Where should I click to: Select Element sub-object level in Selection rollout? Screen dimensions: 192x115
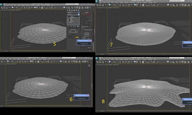click(90, 14)
